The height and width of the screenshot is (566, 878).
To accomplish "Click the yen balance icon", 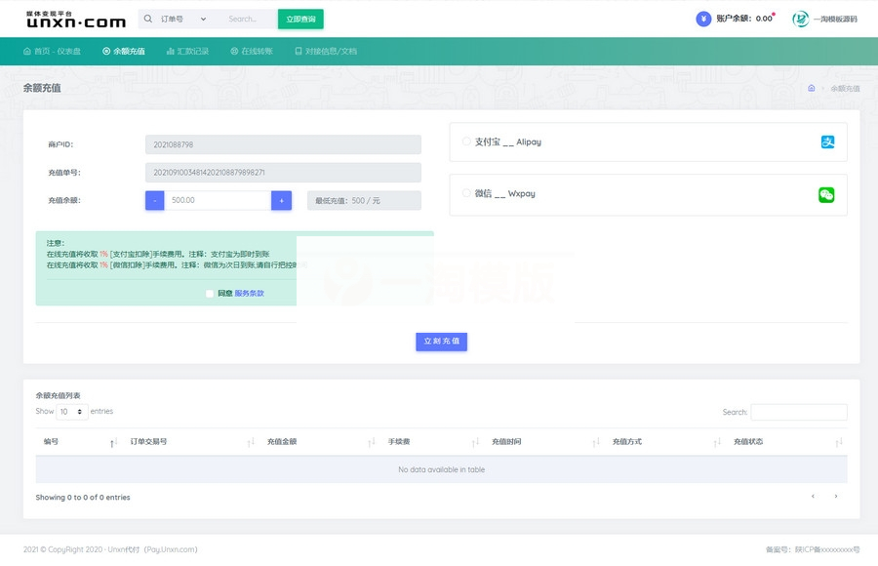I will coord(703,19).
